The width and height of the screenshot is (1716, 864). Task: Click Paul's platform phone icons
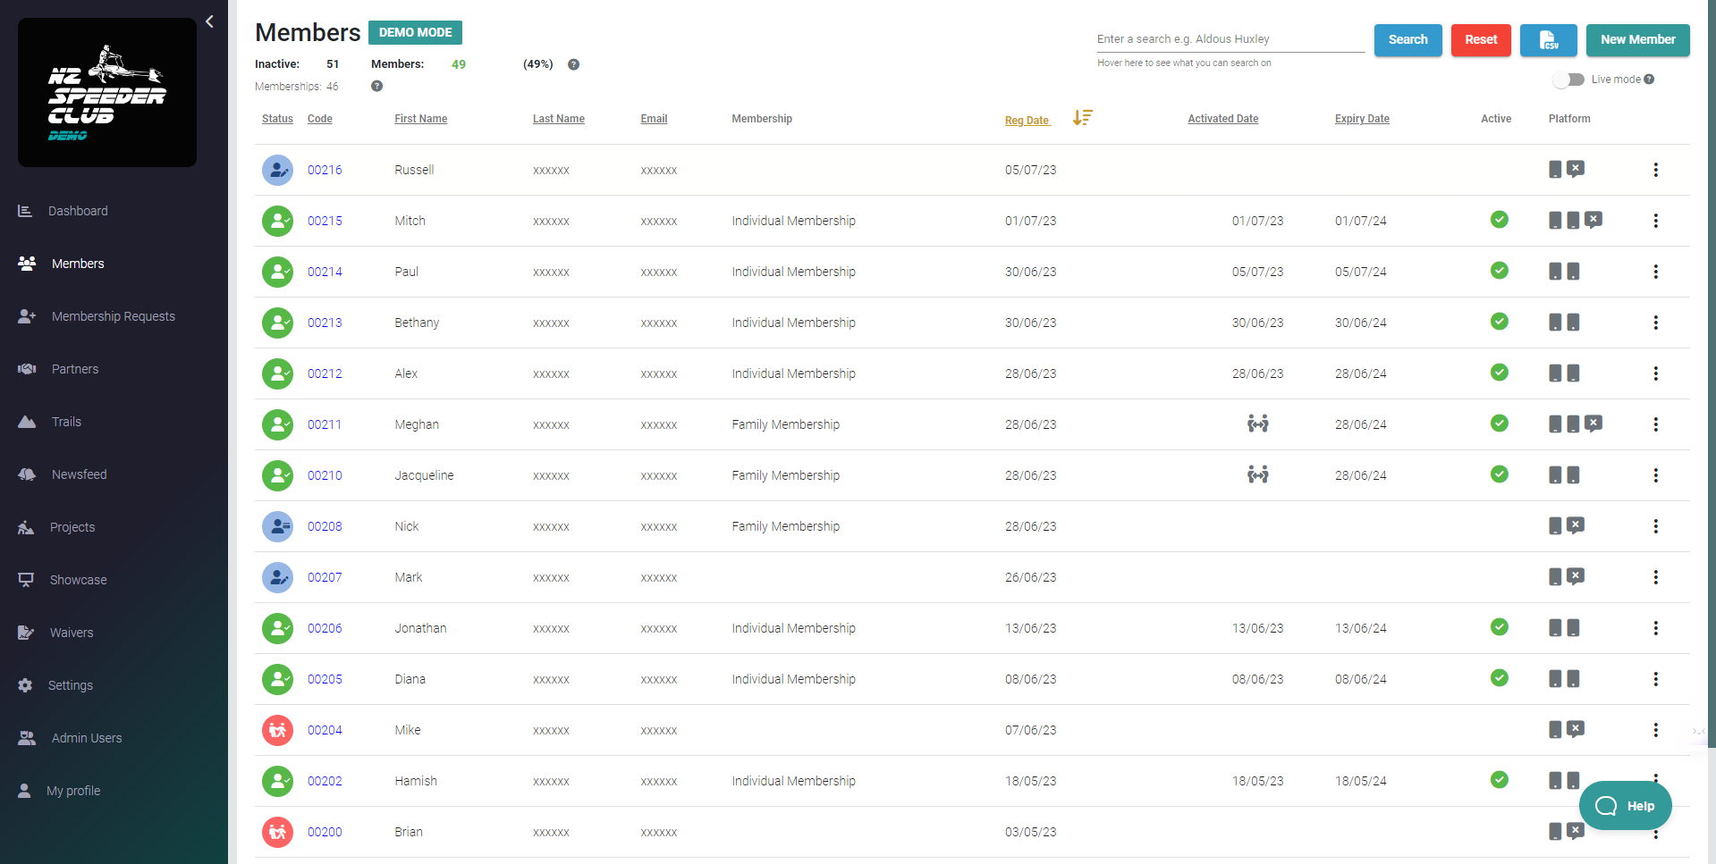point(1564,272)
